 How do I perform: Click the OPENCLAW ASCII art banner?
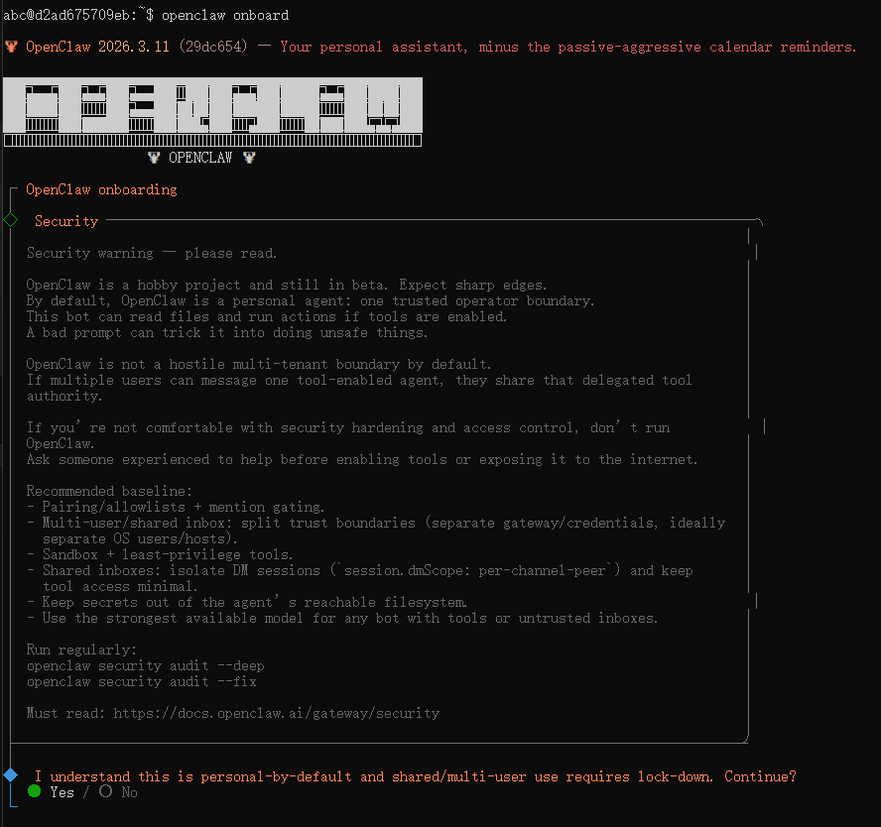pos(212,111)
